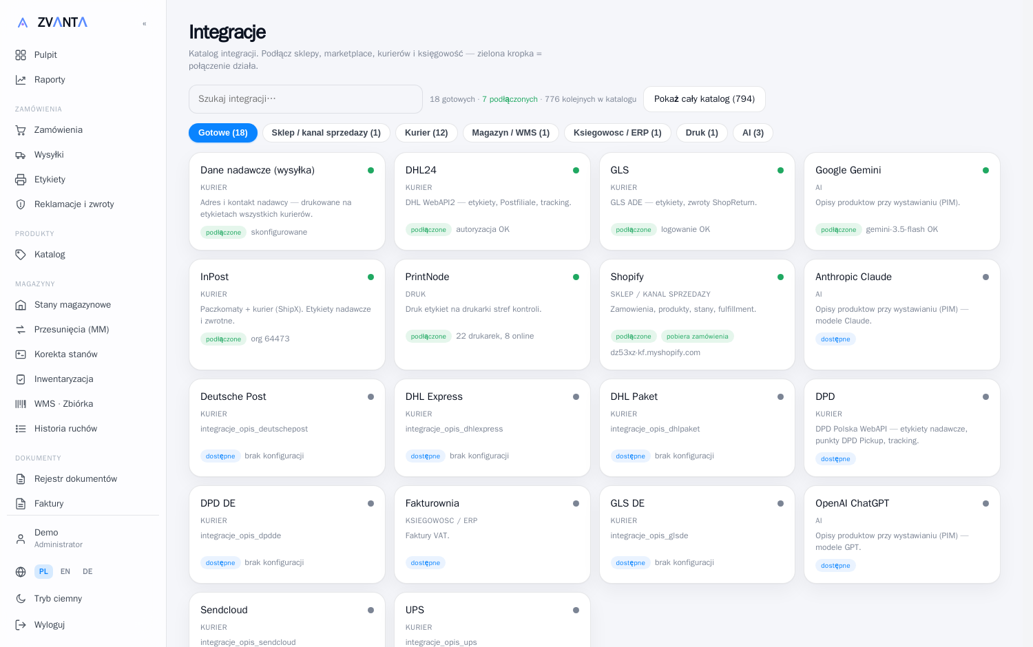Switch language to EN

(x=65, y=571)
